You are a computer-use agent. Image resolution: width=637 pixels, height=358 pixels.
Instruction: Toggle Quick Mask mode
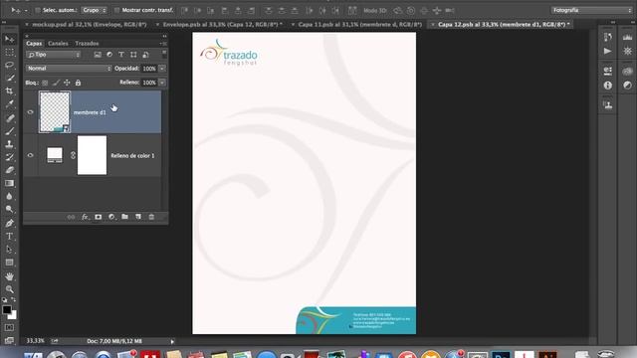pyautogui.click(x=9, y=327)
